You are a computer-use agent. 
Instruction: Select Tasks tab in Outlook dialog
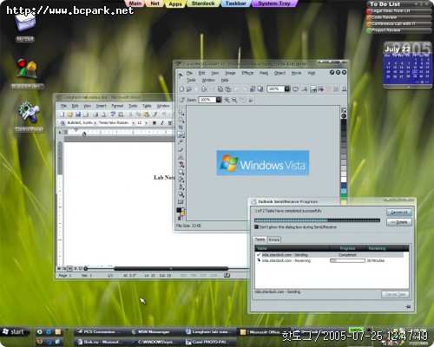pyautogui.click(x=260, y=239)
